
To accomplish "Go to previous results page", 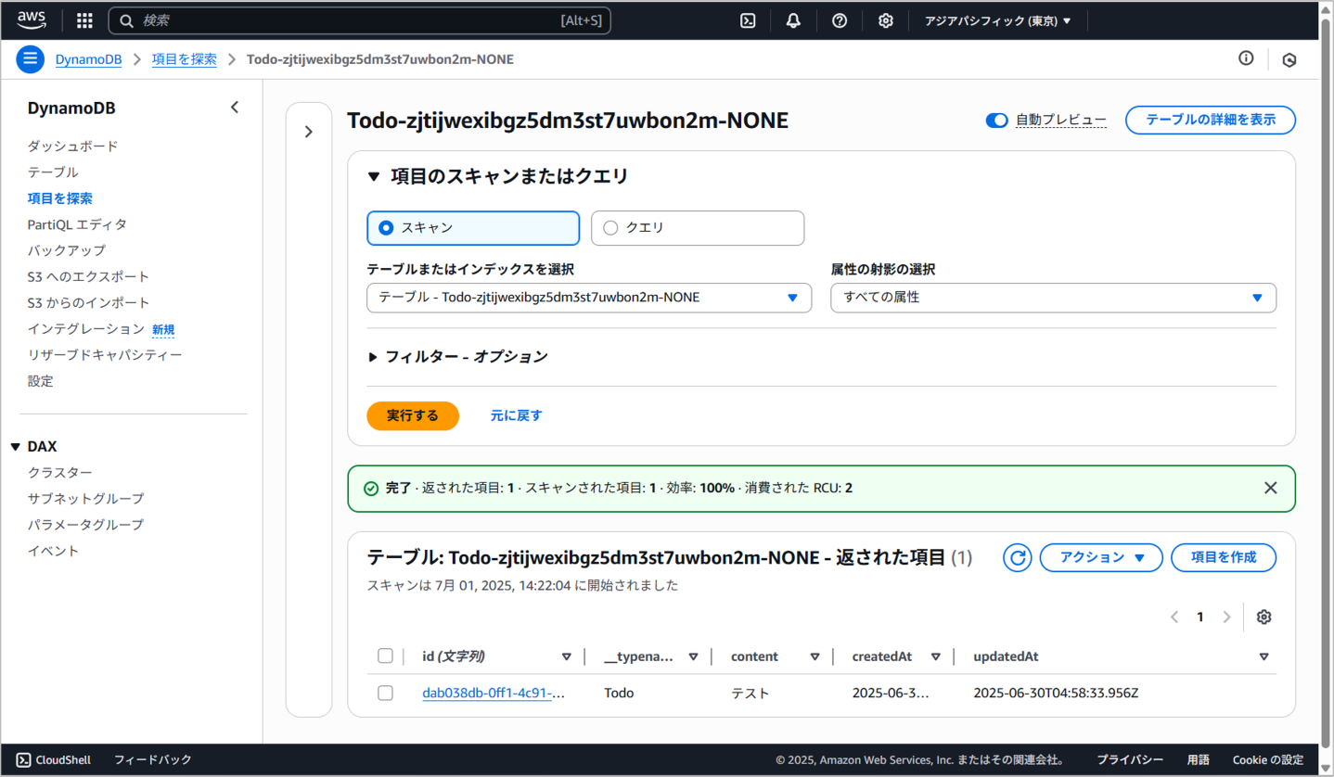I will [1174, 617].
